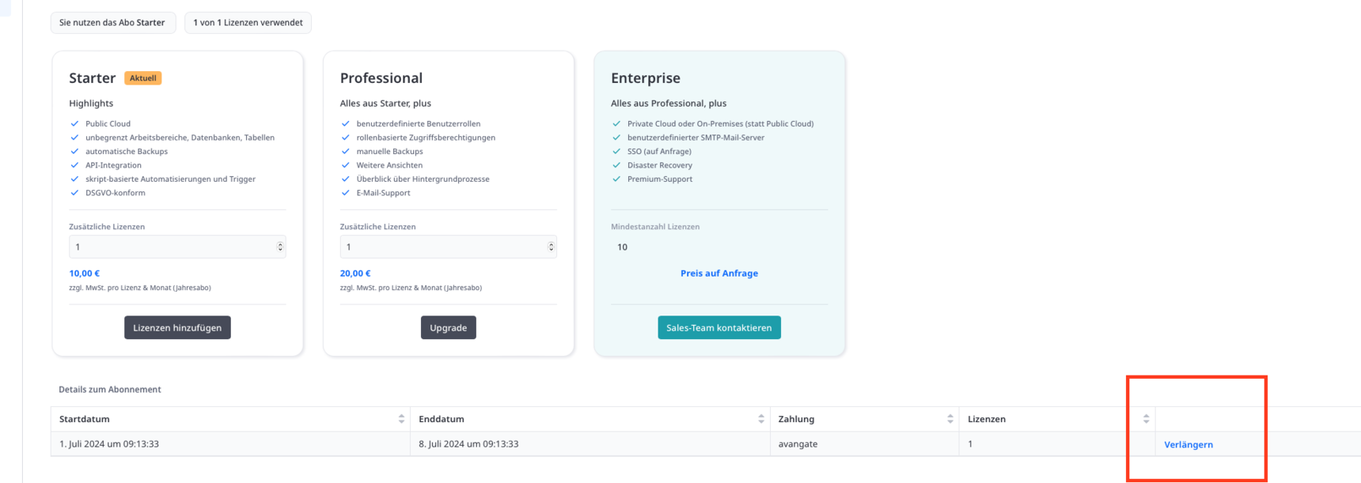Click the sort arrows beside Lizenzen header
This screenshot has width=1361, height=483.
pos(1146,419)
